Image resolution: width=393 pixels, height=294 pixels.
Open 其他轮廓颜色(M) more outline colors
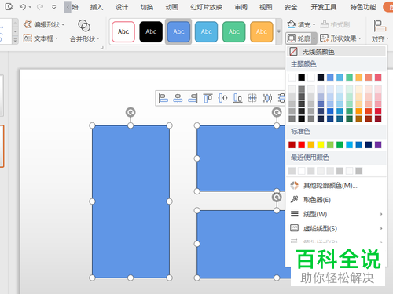(x=336, y=186)
